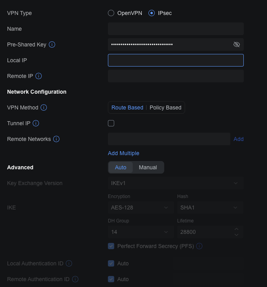
Task: Click Remote Authentication ID info icon
Action: coord(75,279)
